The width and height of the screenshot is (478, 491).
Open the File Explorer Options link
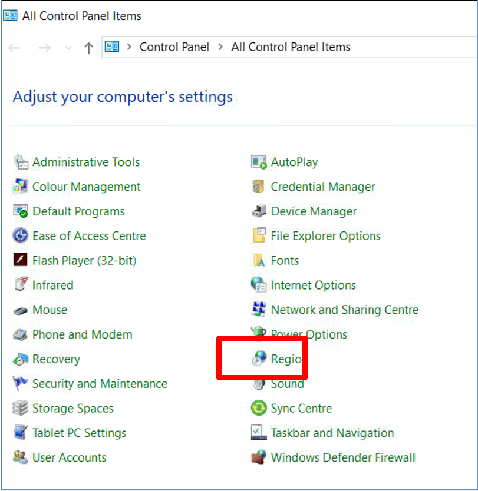click(x=325, y=236)
